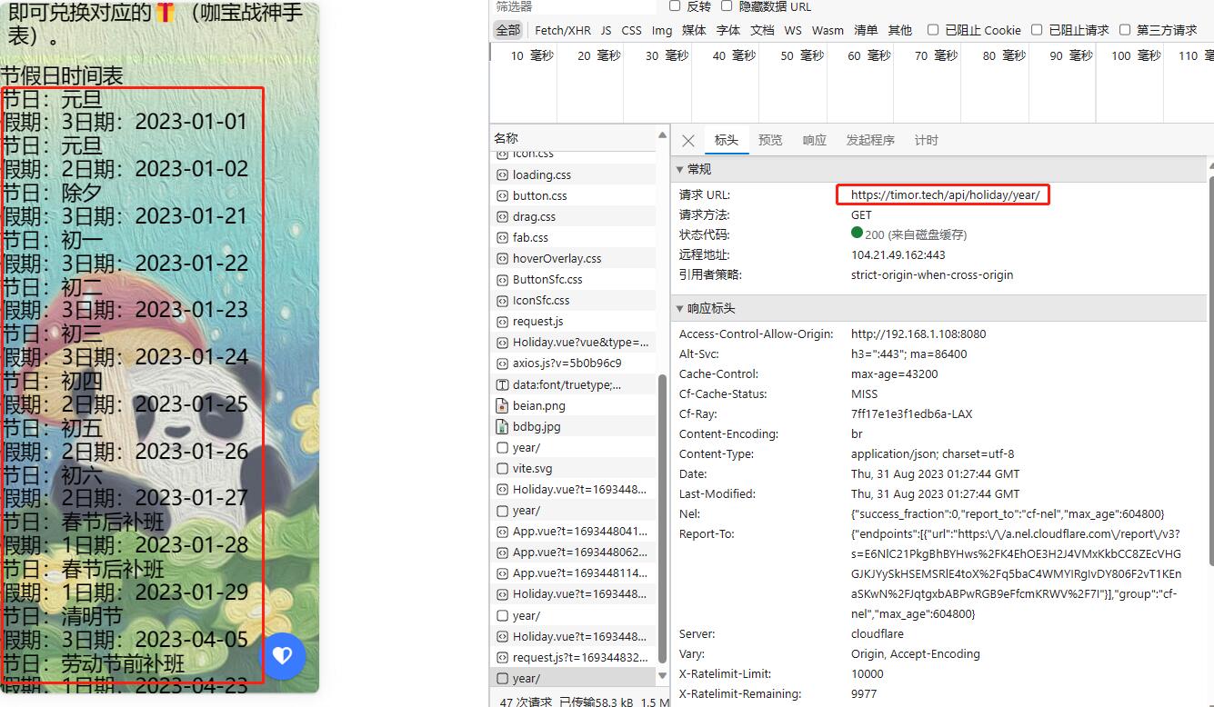Filter requests by 文档 type
The height and width of the screenshot is (707, 1214).
[x=762, y=30]
